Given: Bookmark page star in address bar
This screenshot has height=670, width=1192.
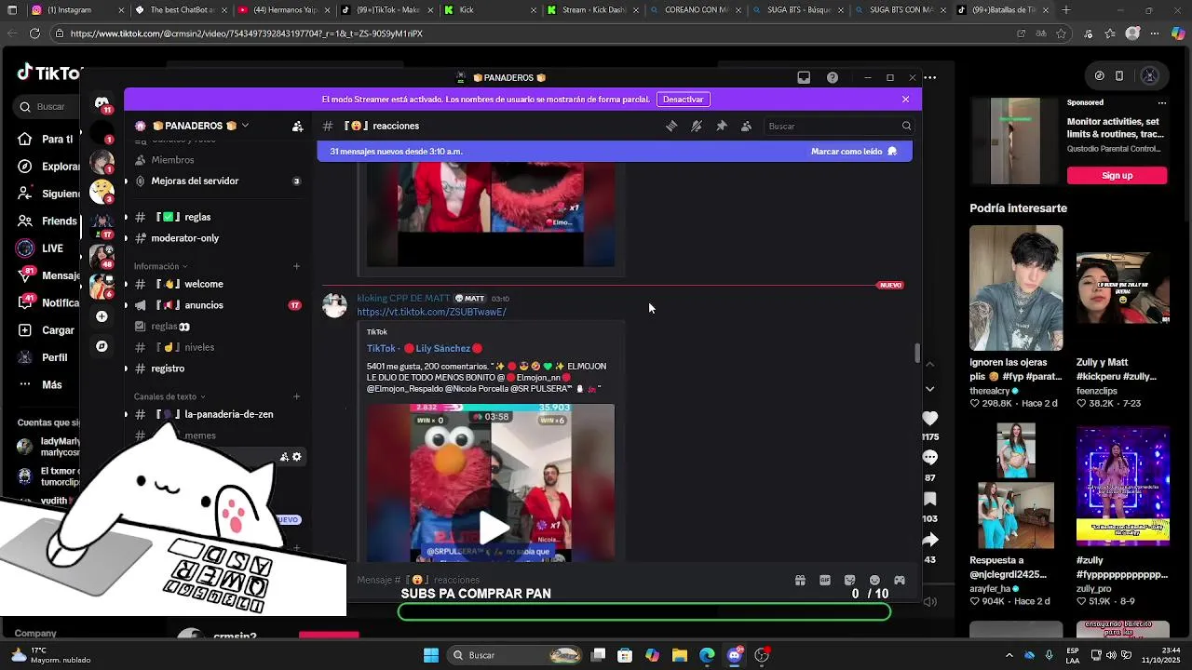Looking at the screenshot, I should [x=1061, y=33].
